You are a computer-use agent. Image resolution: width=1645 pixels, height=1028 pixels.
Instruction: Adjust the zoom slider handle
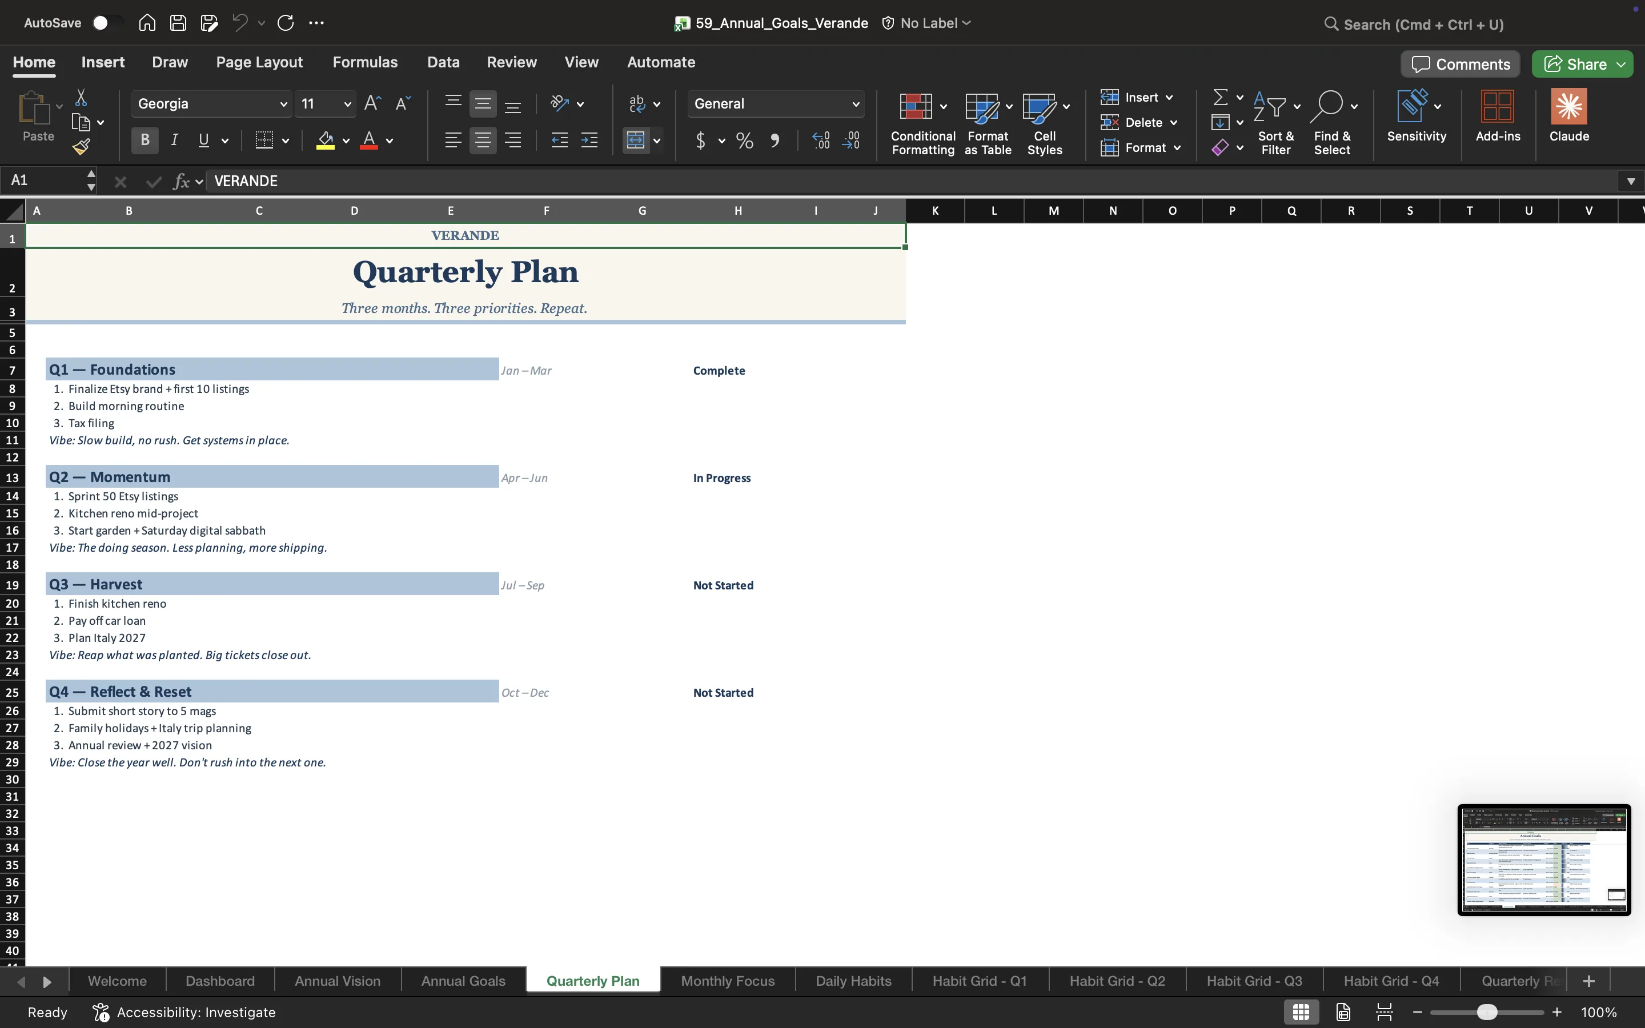pos(1487,1013)
